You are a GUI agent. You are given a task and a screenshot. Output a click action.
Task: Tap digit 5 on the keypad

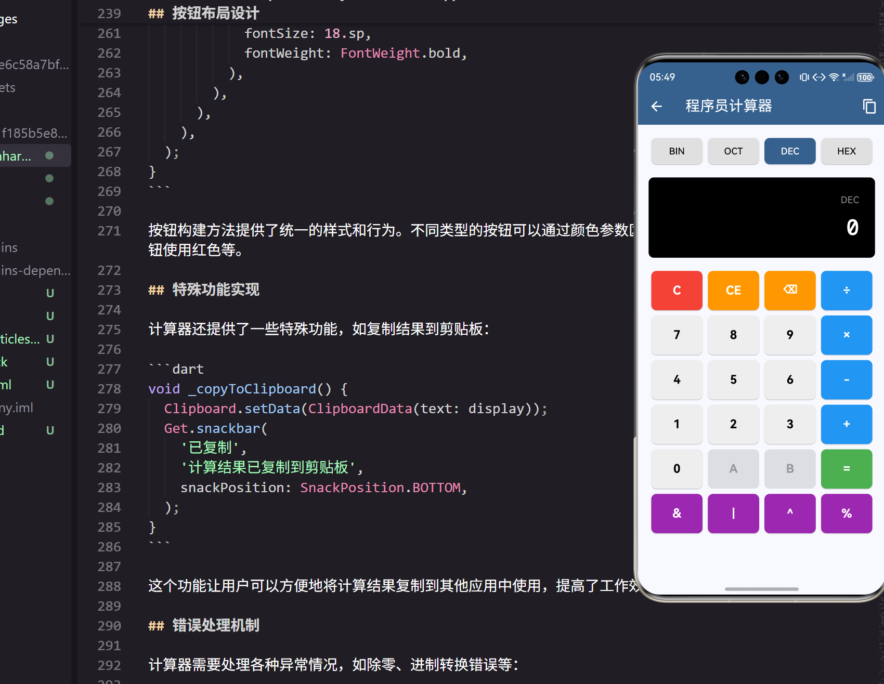(733, 379)
